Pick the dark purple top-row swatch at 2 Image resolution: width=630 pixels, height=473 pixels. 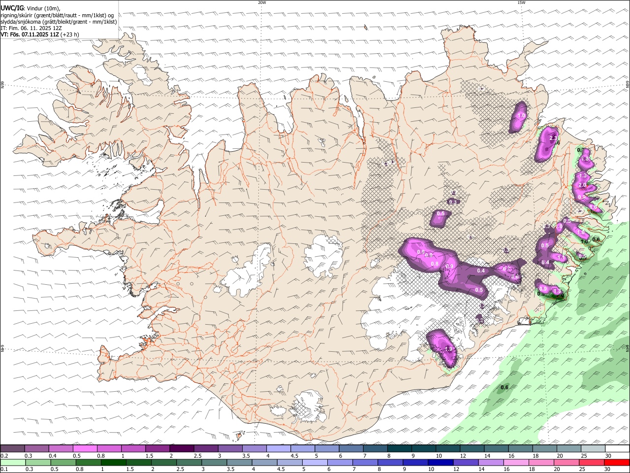pos(182,449)
